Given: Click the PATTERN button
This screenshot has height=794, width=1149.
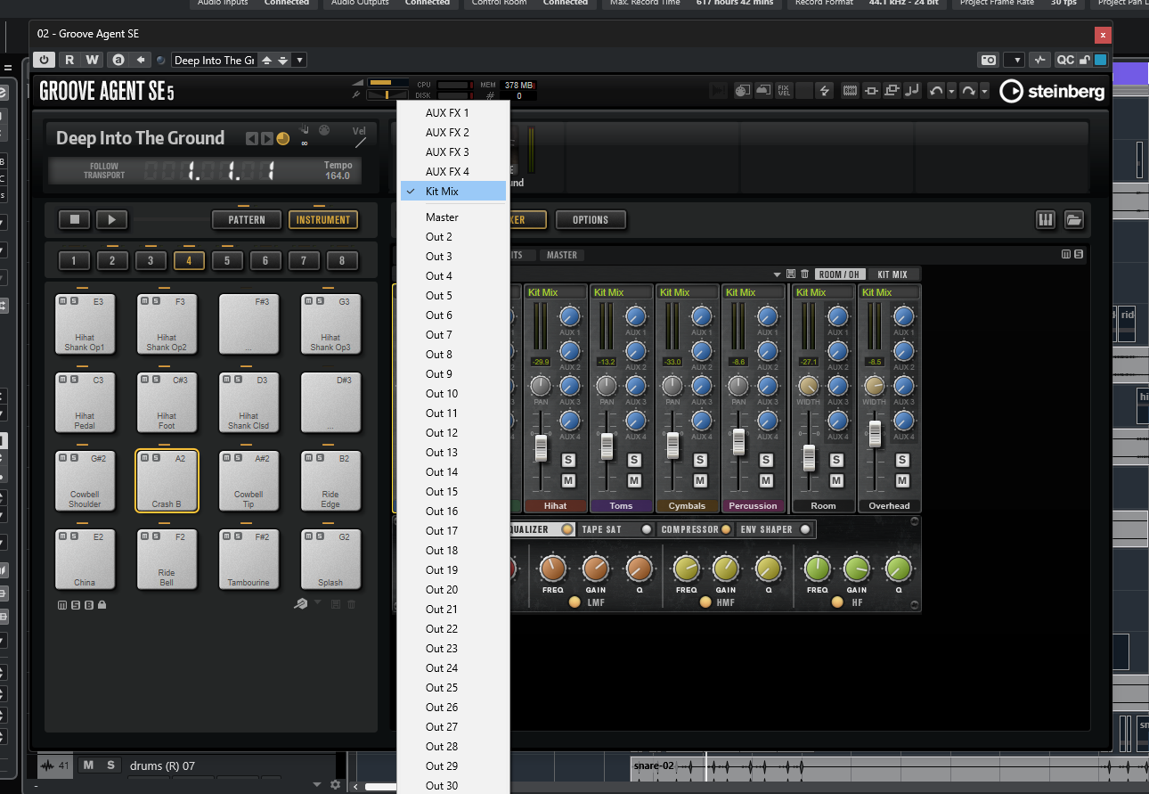Looking at the screenshot, I should pos(246,220).
